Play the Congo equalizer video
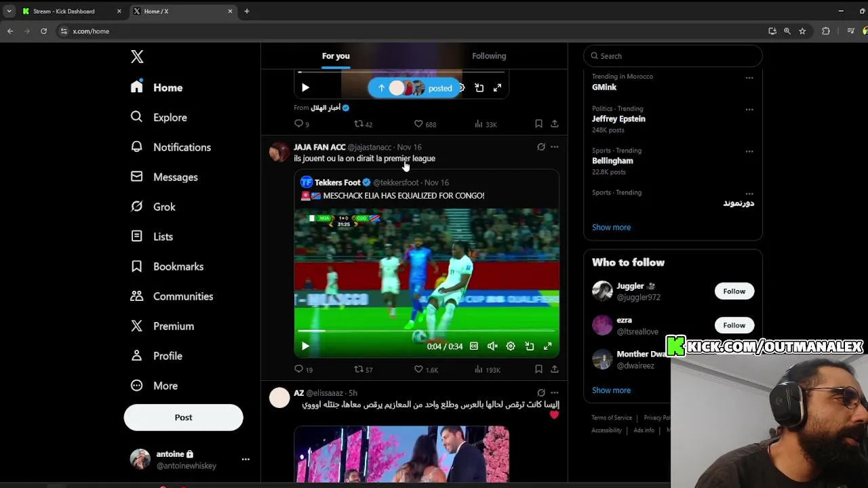The width and height of the screenshot is (868, 488). [x=305, y=346]
